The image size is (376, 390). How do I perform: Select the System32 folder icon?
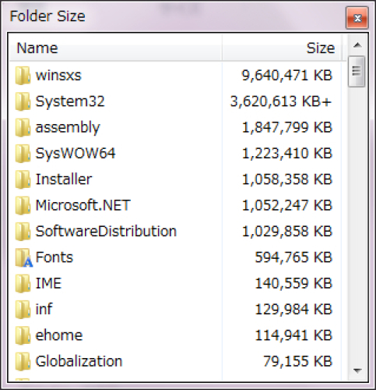point(23,101)
